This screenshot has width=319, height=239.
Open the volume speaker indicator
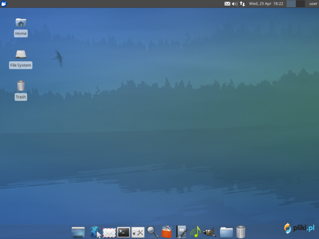pyautogui.click(x=235, y=4)
